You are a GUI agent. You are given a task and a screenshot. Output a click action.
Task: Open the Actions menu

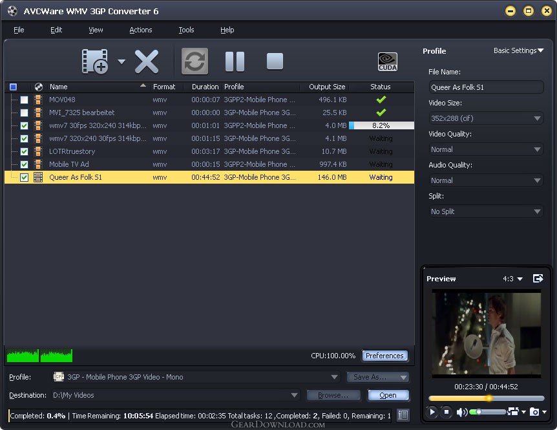[141, 30]
